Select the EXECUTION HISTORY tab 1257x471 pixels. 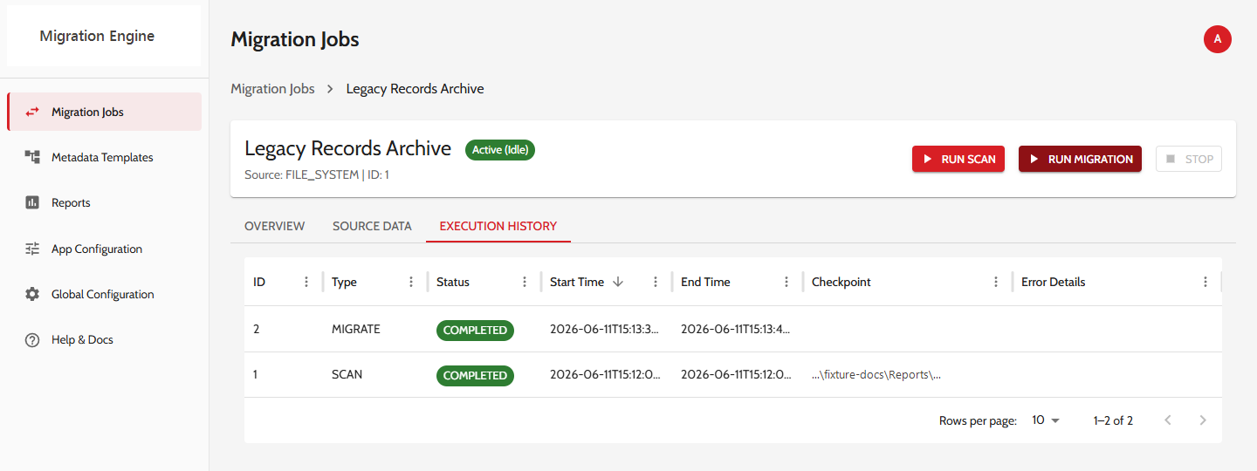click(498, 226)
